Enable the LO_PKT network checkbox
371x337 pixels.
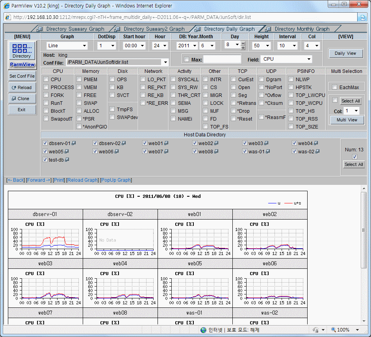[x=143, y=79]
